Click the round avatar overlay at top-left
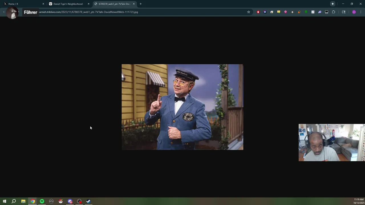This screenshot has width=365, height=205. (13, 13)
